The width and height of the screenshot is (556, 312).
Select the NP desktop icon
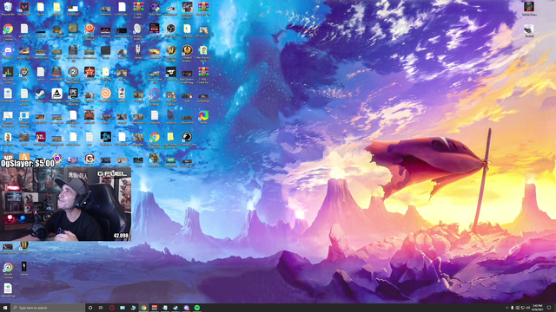(x=8, y=157)
